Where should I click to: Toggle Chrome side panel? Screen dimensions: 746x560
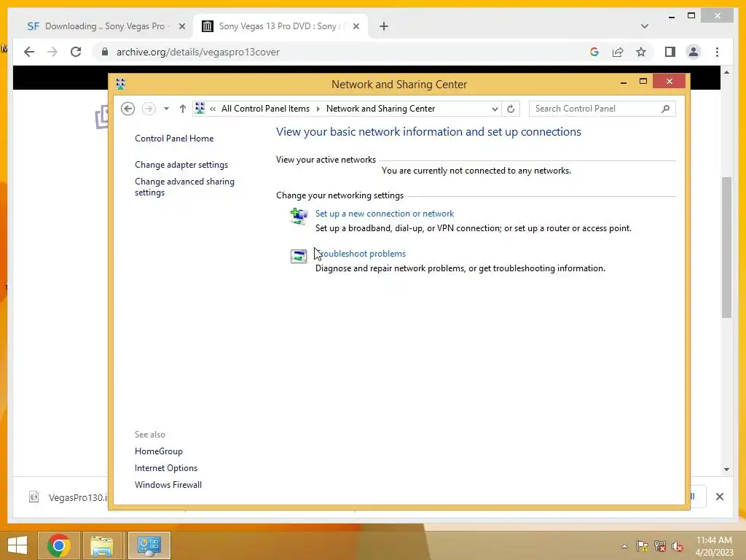click(670, 52)
